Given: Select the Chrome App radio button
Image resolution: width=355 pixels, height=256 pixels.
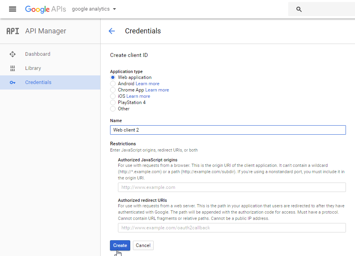Looking at the screenshot, I should [x=113, y=90].
